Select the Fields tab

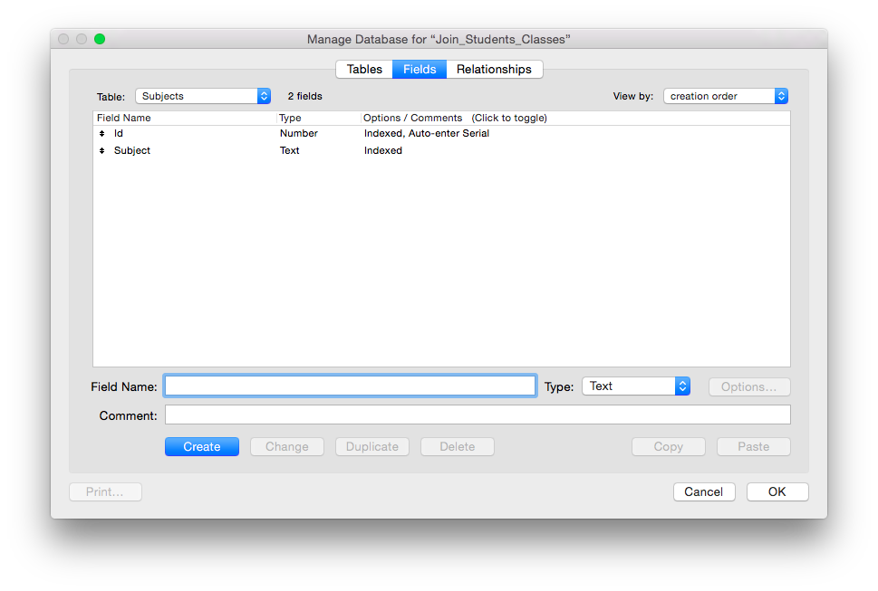tap(420, 70)
